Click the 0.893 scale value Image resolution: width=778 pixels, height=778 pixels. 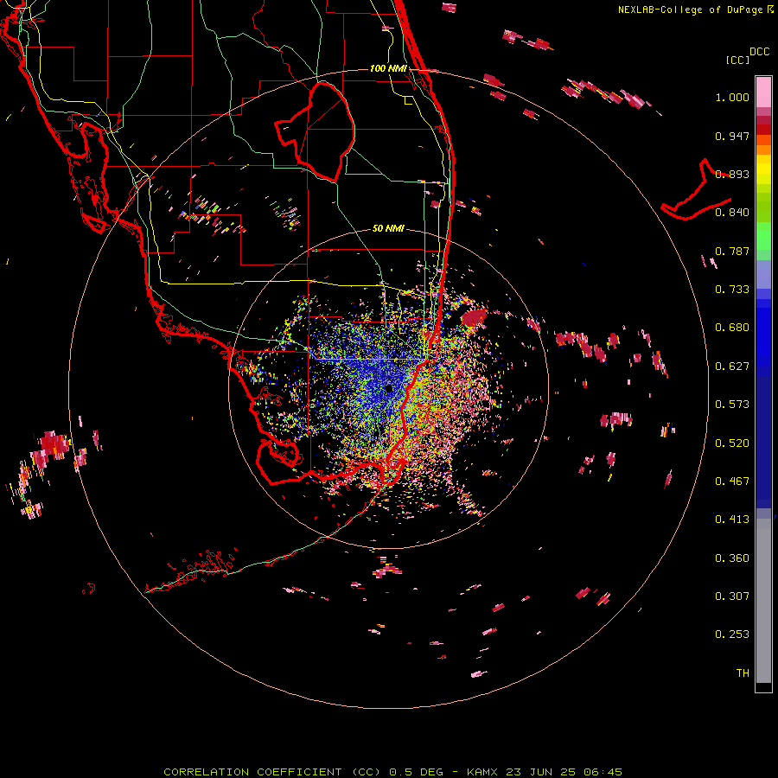click(x=732, y=174)
